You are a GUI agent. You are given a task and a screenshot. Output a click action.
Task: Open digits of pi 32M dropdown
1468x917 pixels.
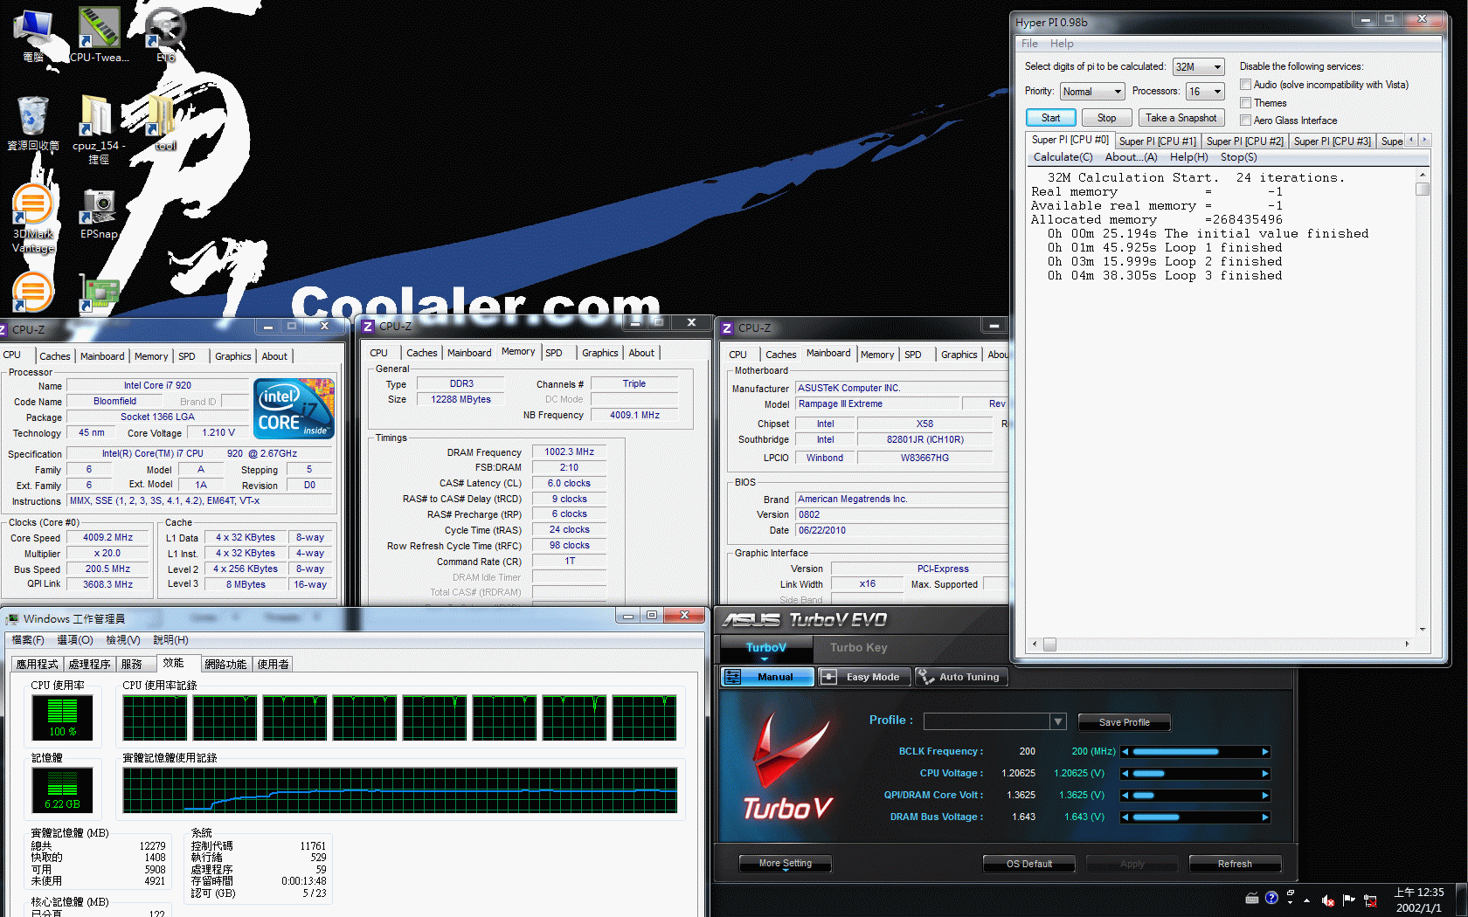(1198, 67)
